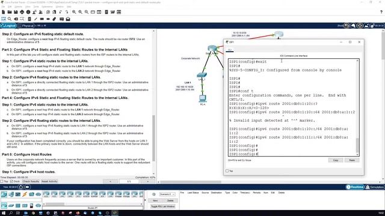Click the PC-A computer in topology

pos(203,98)
